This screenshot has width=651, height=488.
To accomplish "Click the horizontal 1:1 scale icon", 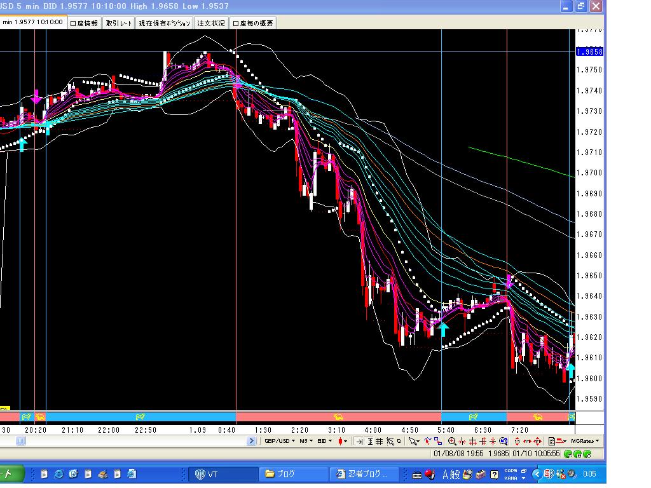I will coord(527,441).
